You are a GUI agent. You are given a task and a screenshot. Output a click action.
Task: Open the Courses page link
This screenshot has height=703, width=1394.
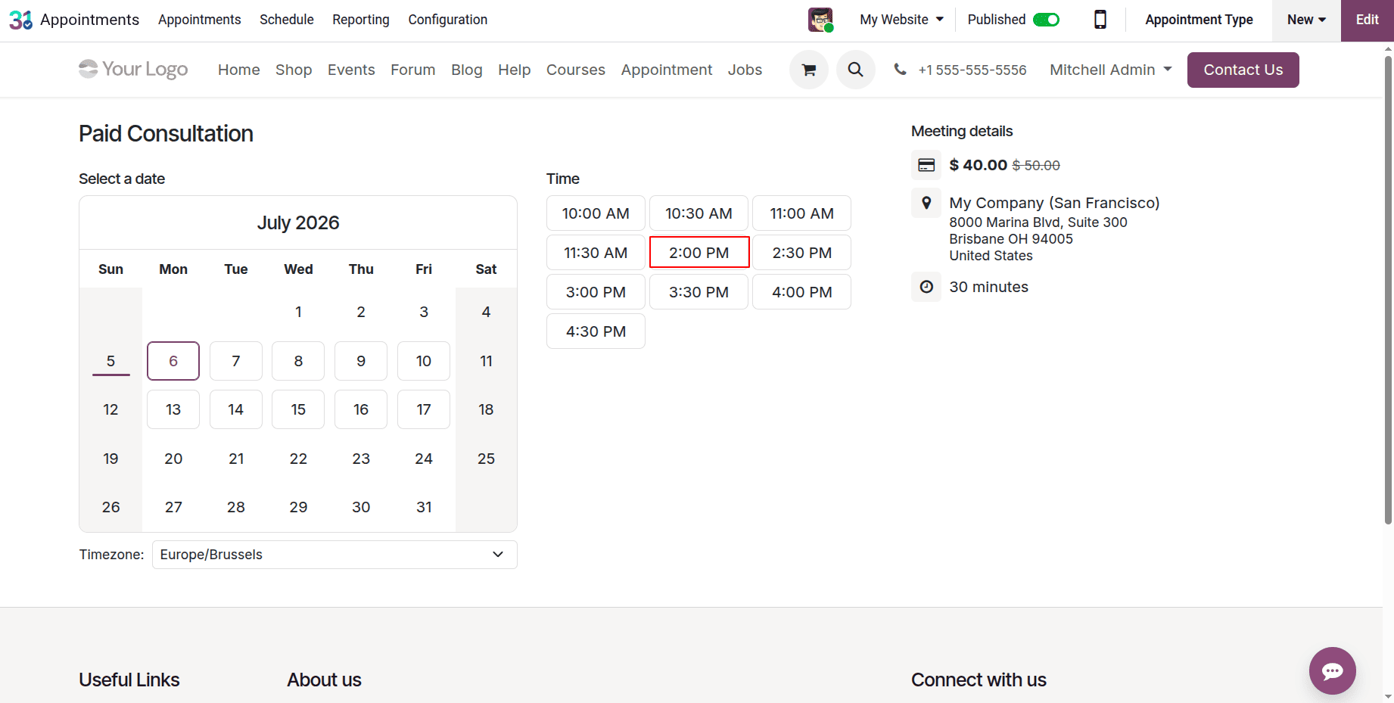click(x=576, y=70)
